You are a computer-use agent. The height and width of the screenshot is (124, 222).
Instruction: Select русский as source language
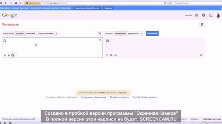pos(20,33)
